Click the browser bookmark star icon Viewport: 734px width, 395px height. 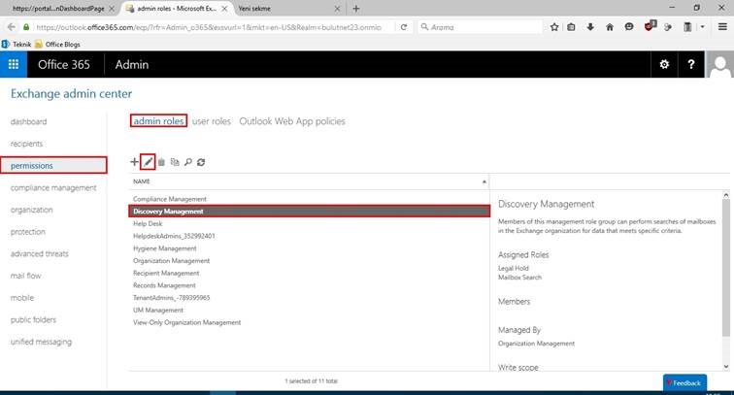click(554, 27)
